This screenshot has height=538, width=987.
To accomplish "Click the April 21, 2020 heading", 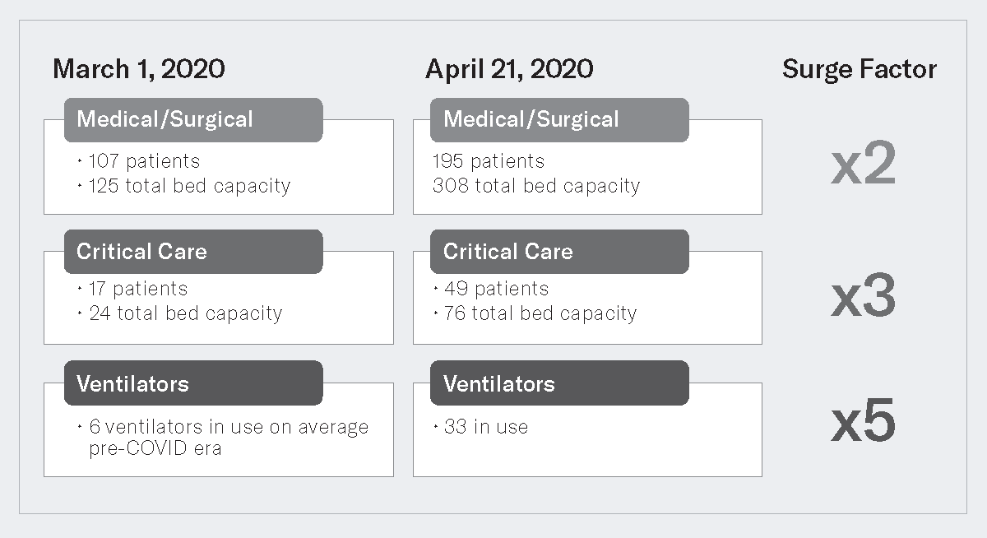I will pos(509,69).
